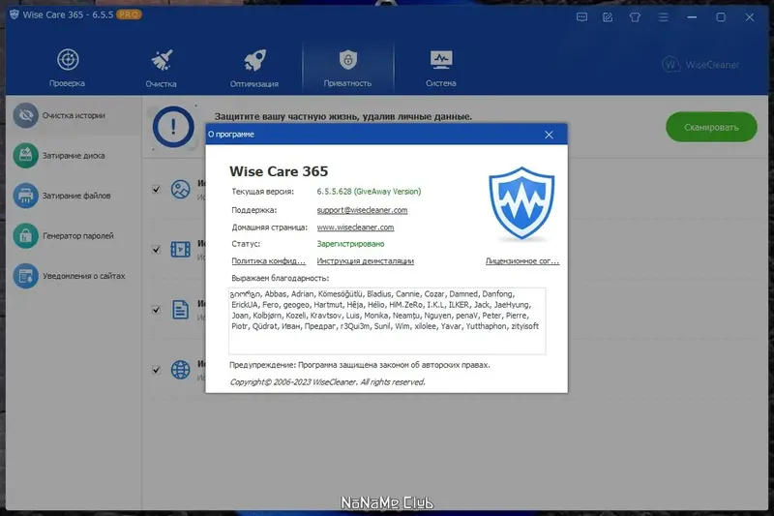This screenshot has width=774, height=516.
Task: Click inside the acknowledgements names box
Action: [x=387, y=320]
